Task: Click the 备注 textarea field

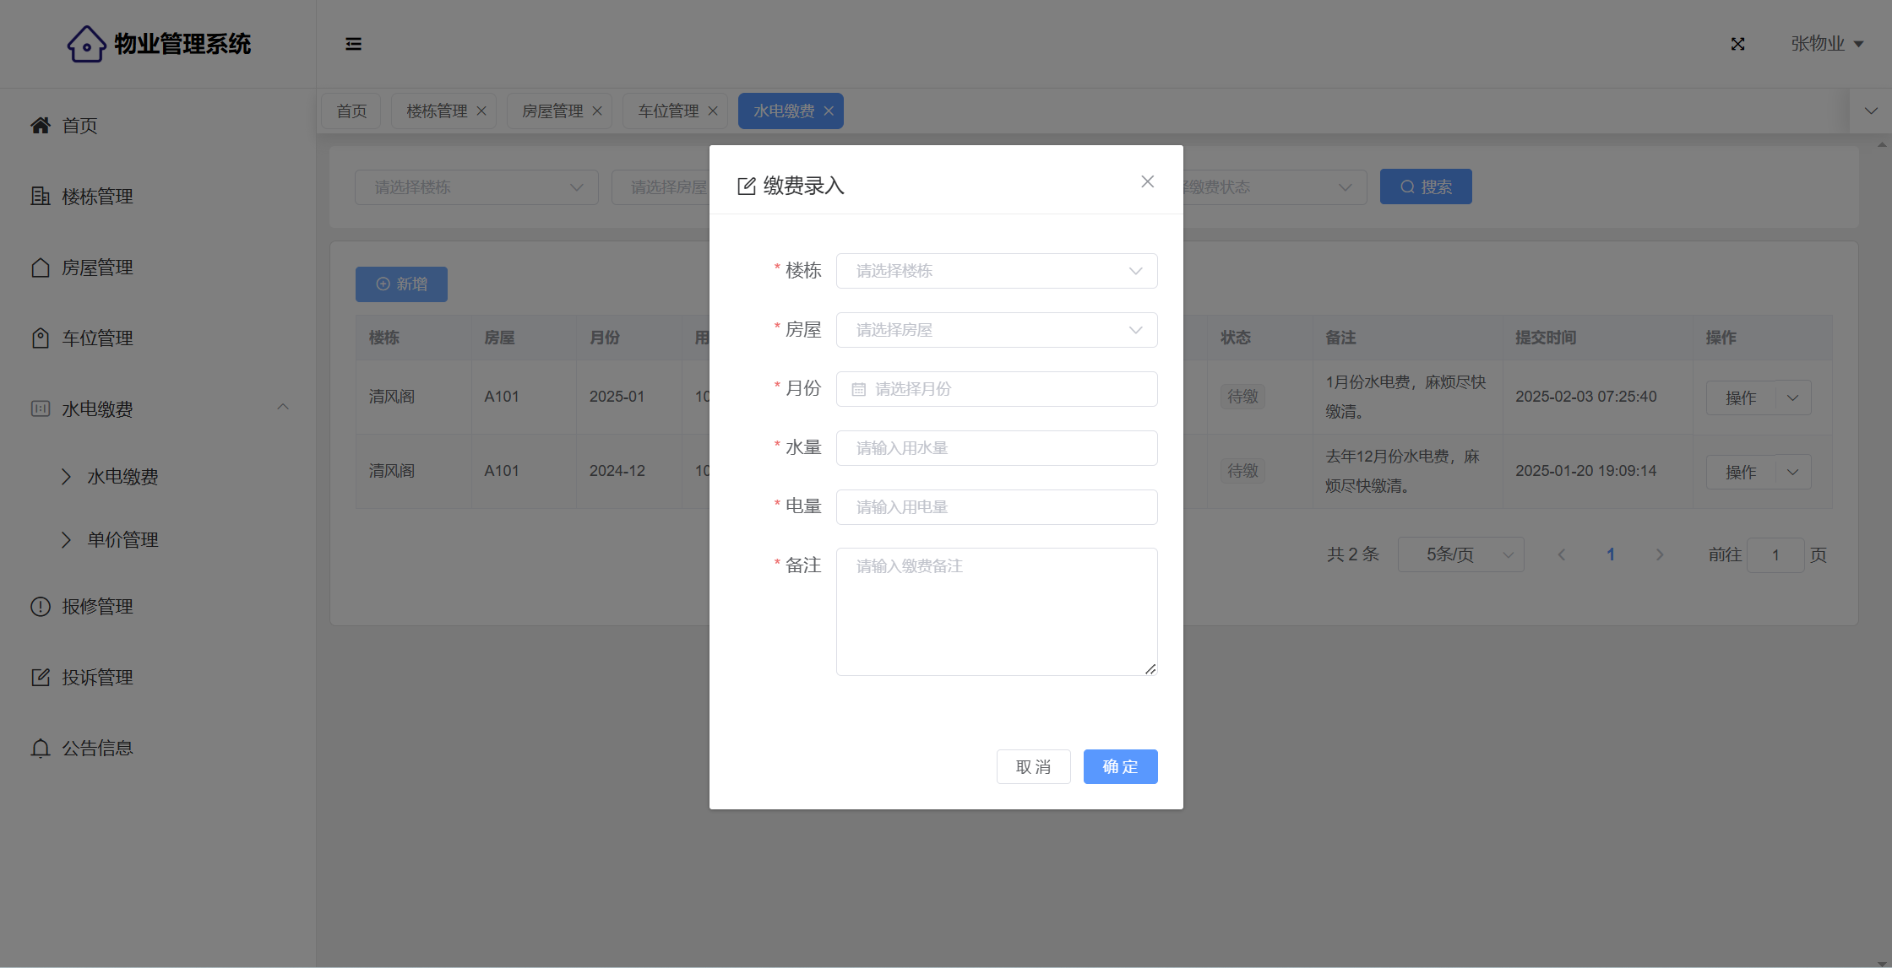Action: 996,612
